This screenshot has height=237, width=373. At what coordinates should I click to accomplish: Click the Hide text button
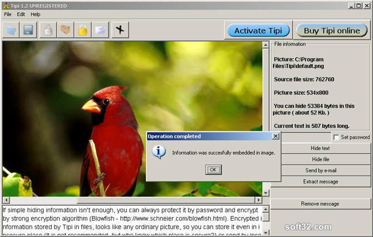(320, 149)
